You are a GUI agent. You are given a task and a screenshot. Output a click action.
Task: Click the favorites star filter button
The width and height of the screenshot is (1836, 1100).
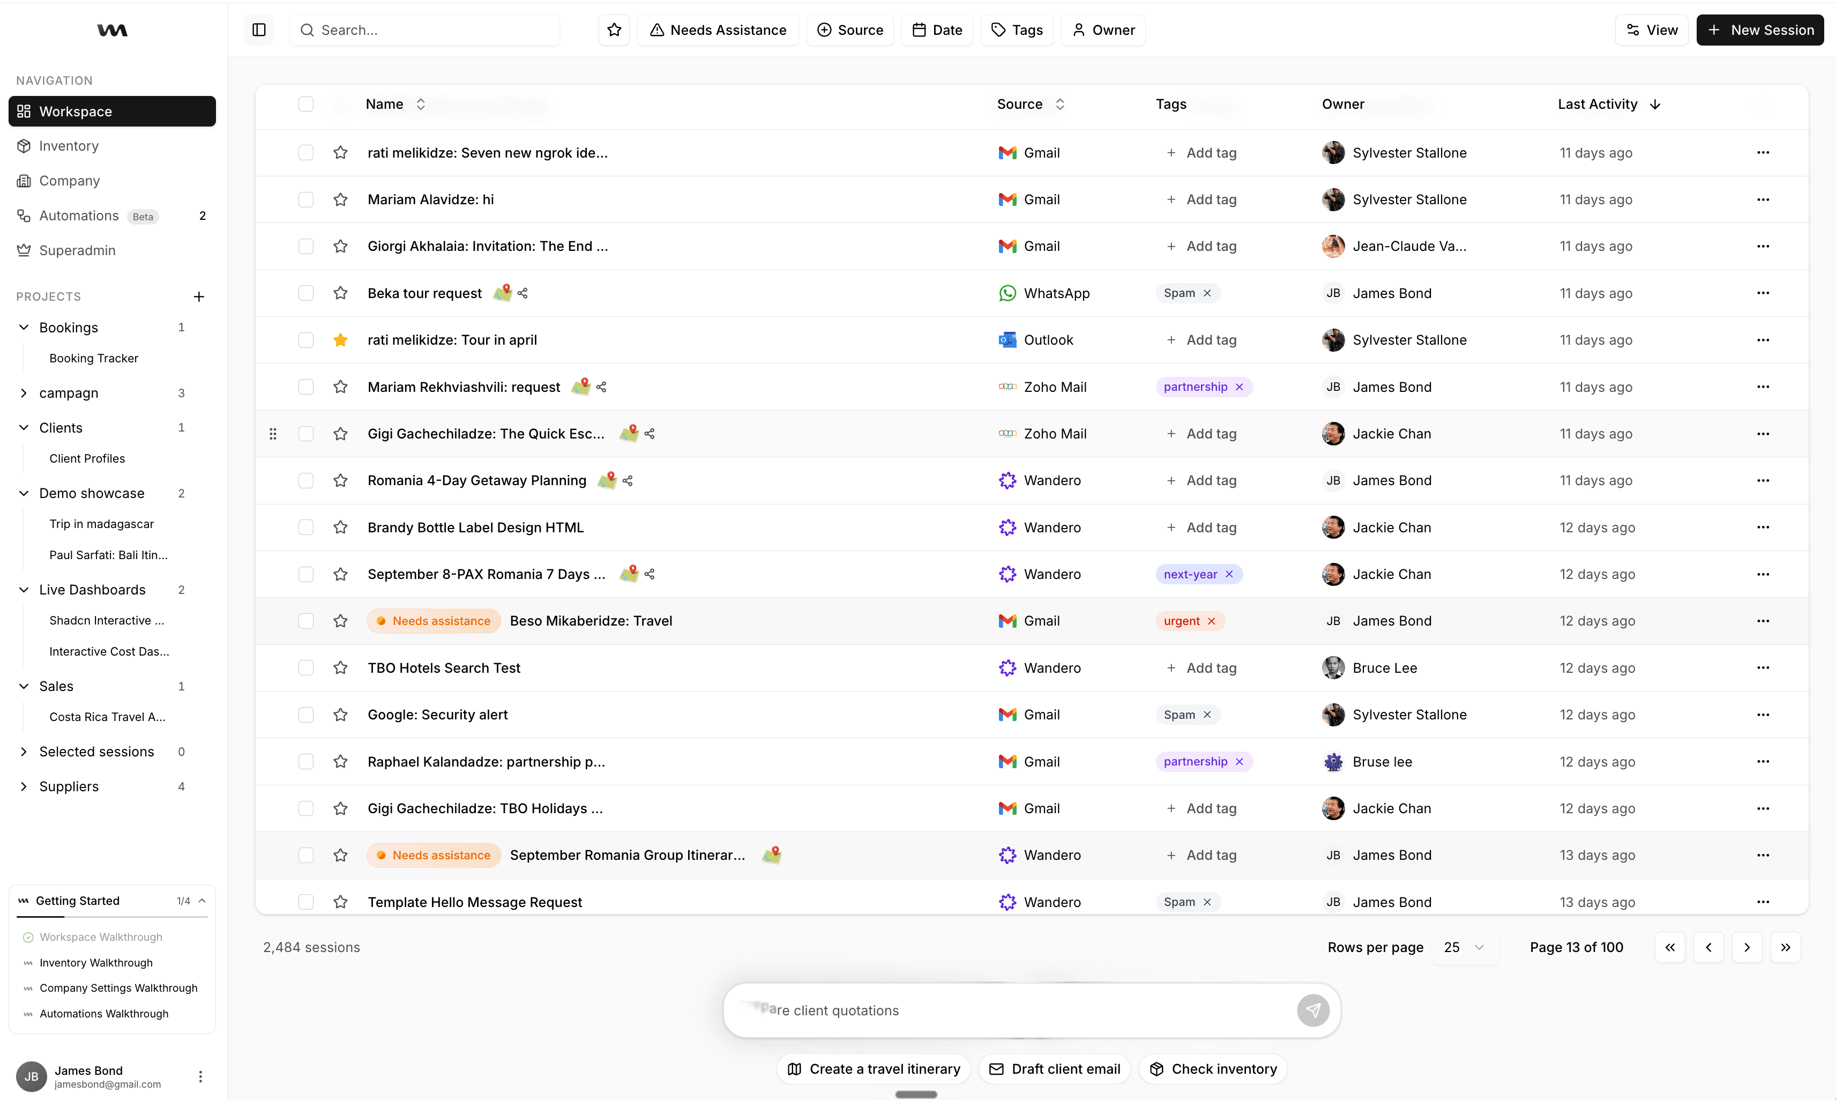tap(614, 29)
